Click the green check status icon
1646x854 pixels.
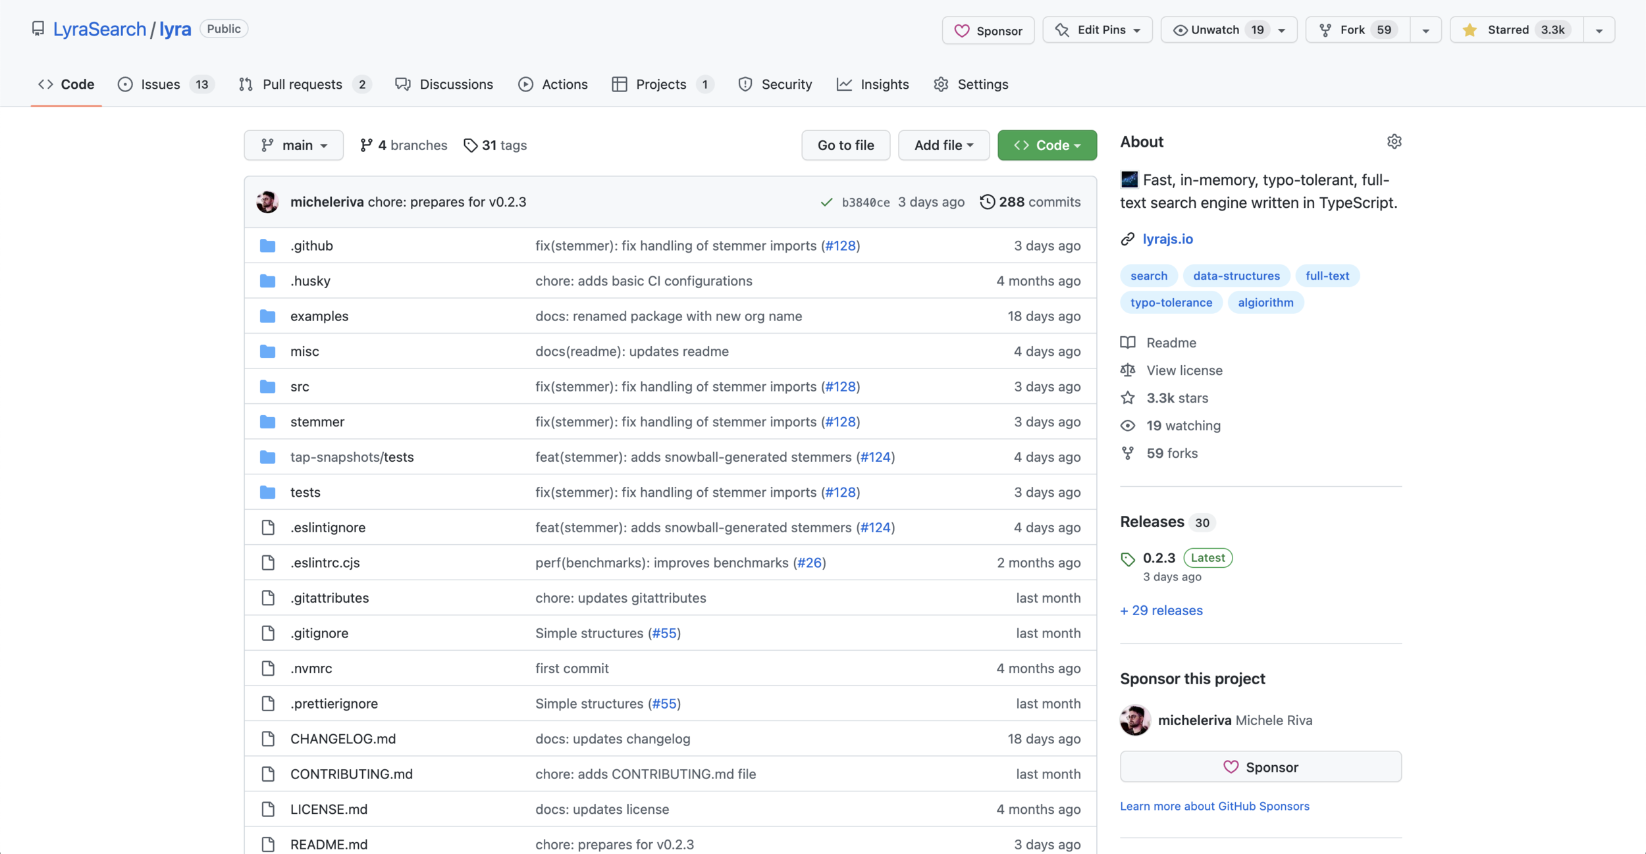826,202
